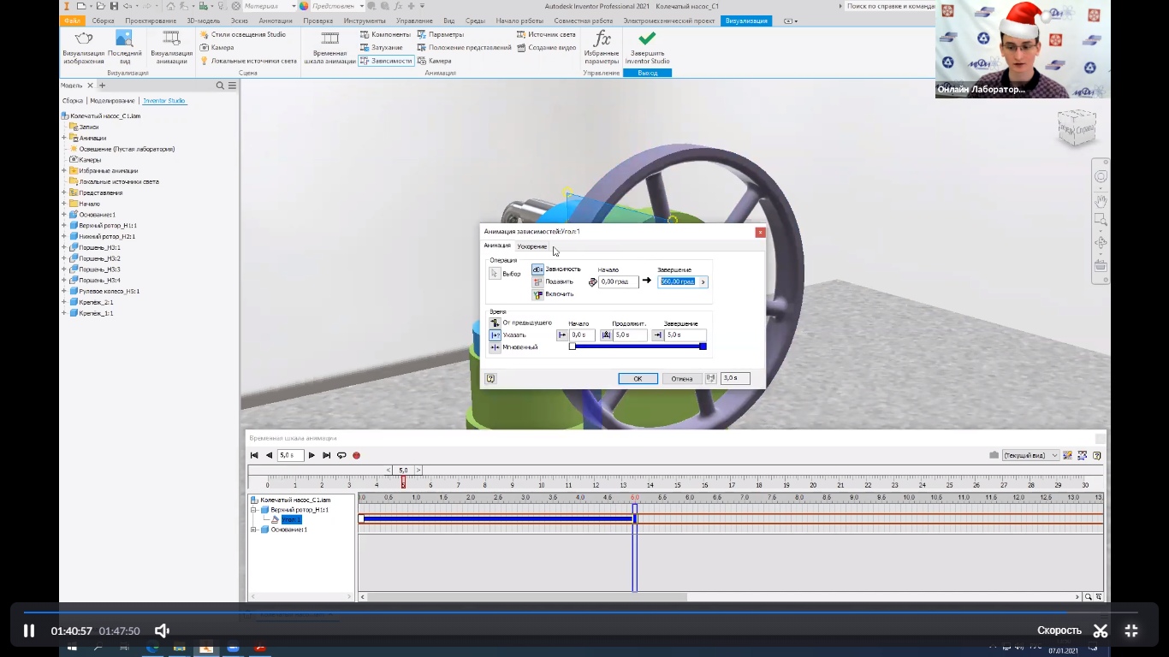Open arrow menu beside Завершение value

coord(703,281)
